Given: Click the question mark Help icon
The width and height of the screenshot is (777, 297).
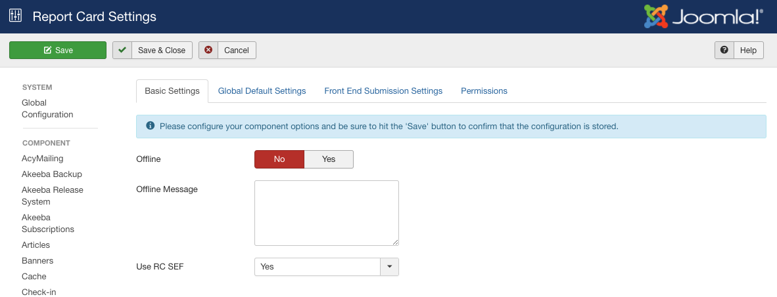Looking at the screenshot, I should [x=724, y=50].
